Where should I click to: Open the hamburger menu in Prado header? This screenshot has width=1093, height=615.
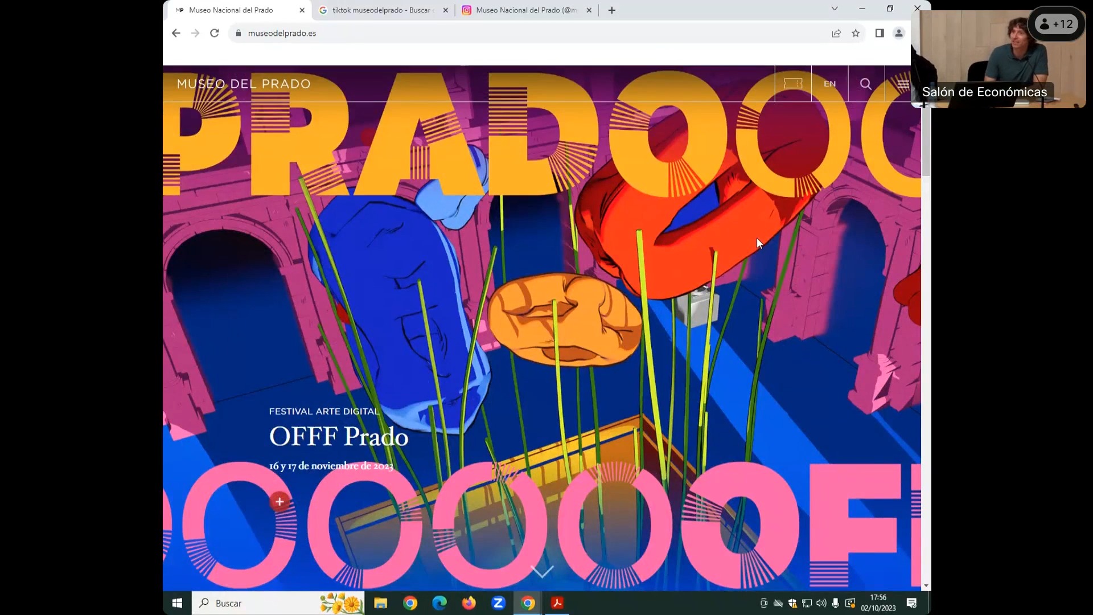903,84
